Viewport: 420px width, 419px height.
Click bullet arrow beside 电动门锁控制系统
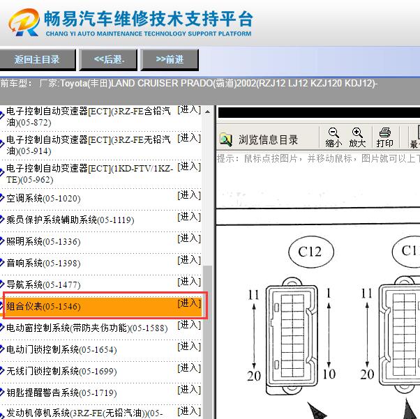pos(2,349)
